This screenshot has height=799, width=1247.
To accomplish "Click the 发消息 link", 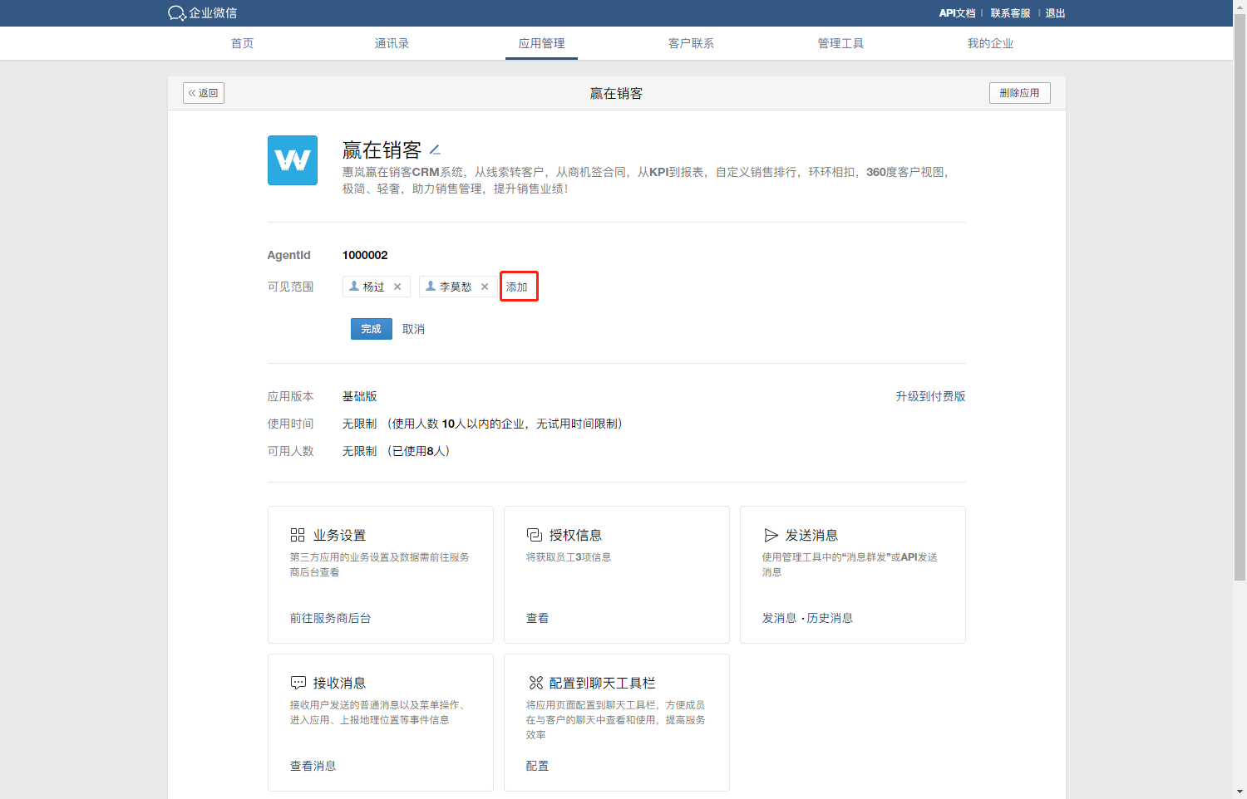I will pyautogui.click(x=779, y=618).
